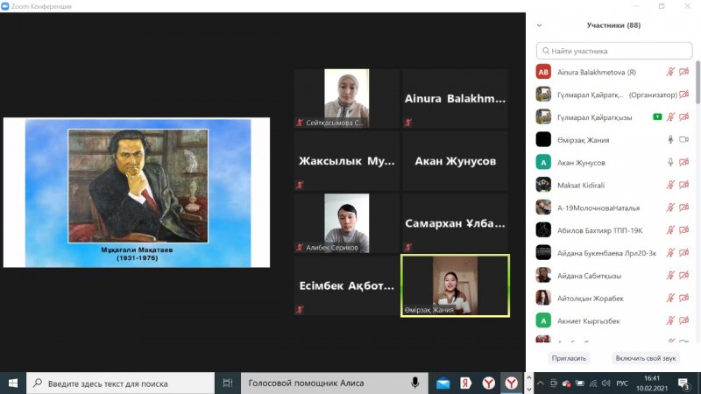Toggle camera icon for Өмірзақ Жания
701x394 pixels.
click(684, 140)
